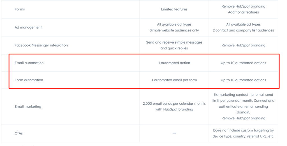The width and height of the screenshot is (287, 146).
Task: Select the Forms row label
Action: click(20, 9)
